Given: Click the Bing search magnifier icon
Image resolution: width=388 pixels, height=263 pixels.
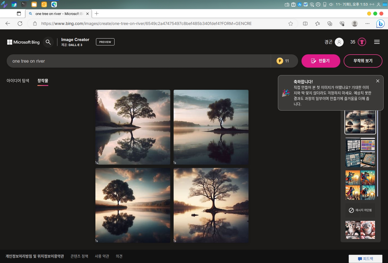Looking at the screenshot, I should (48, 42).
